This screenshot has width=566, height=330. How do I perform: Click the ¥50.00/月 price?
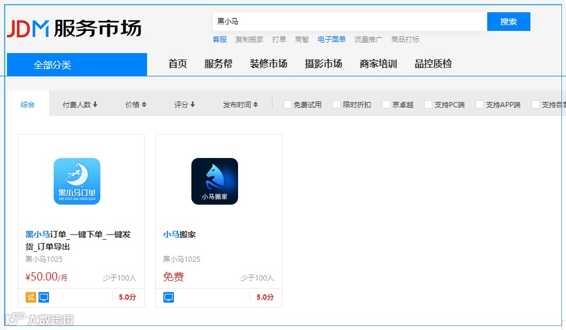pyautogui.click(x=46, y=277)
